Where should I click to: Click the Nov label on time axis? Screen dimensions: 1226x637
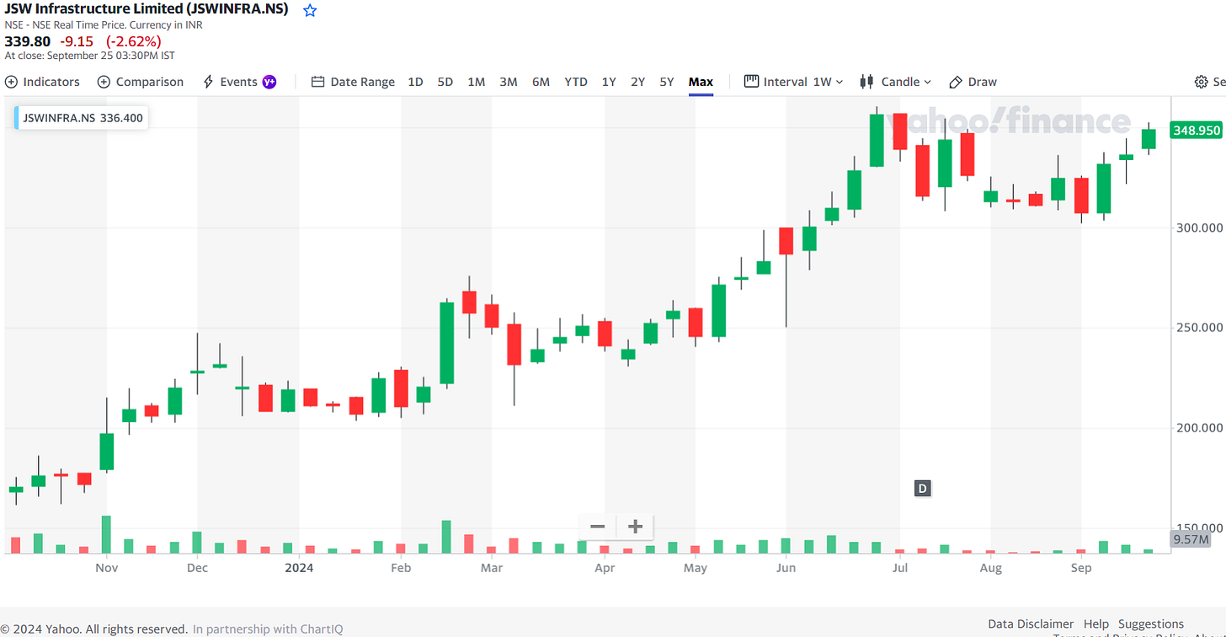coord(106,568)
